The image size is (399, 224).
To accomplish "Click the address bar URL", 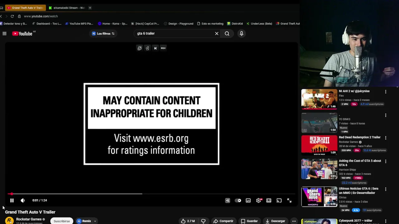I will [41, 16].
